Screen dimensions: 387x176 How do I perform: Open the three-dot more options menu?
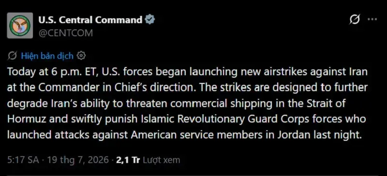click(372, 19)
